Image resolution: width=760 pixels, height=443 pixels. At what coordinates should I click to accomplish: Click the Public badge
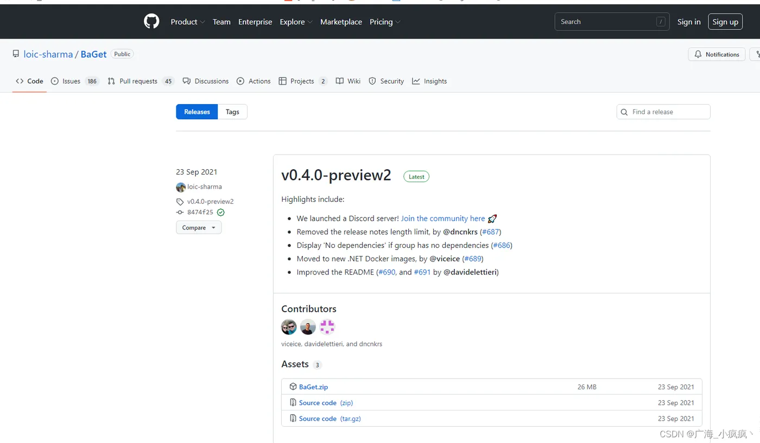pyautogui.click(x=122, y=54)
